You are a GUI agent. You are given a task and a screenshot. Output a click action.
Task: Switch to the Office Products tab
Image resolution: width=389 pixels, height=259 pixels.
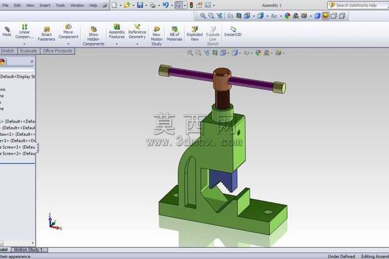click(x=57, y=51)
